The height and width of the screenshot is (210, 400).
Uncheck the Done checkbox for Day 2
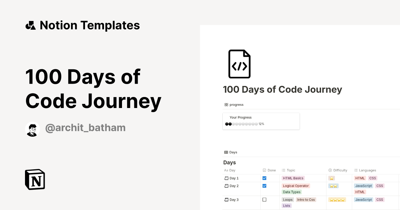(264, 186)
